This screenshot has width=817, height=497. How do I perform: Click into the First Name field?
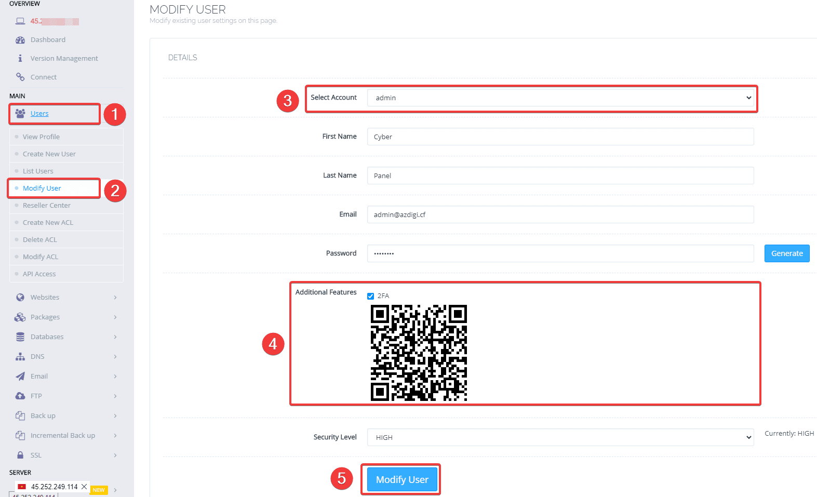[x=560, y=137]
